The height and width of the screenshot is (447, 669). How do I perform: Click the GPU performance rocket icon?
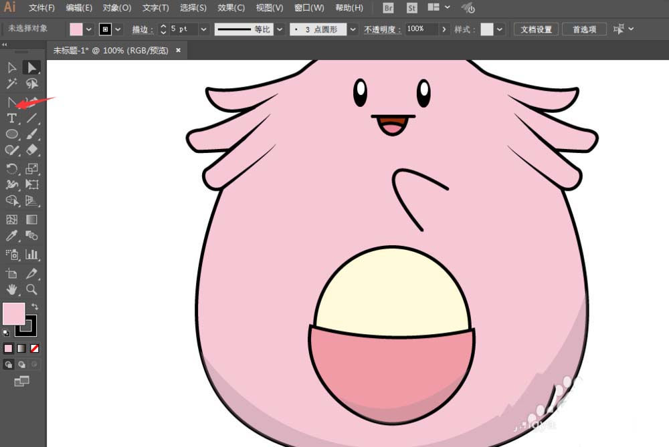point(468,7)
